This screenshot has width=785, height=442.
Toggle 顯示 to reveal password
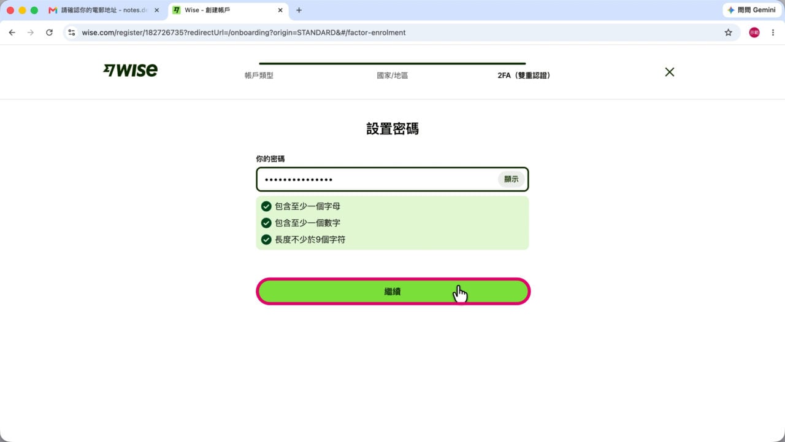click(511, 179)
